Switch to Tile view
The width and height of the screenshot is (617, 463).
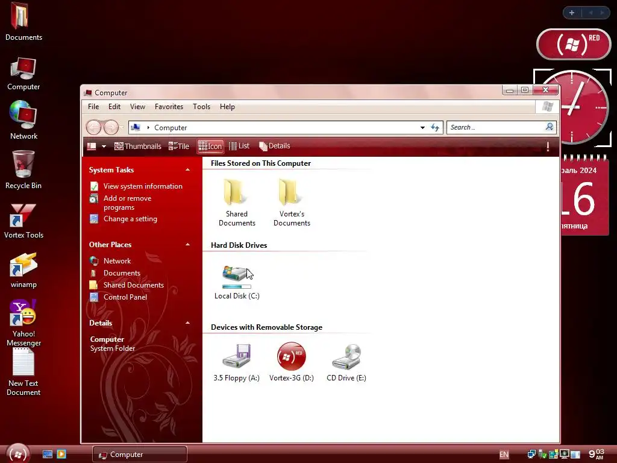(x=178, y=146)
